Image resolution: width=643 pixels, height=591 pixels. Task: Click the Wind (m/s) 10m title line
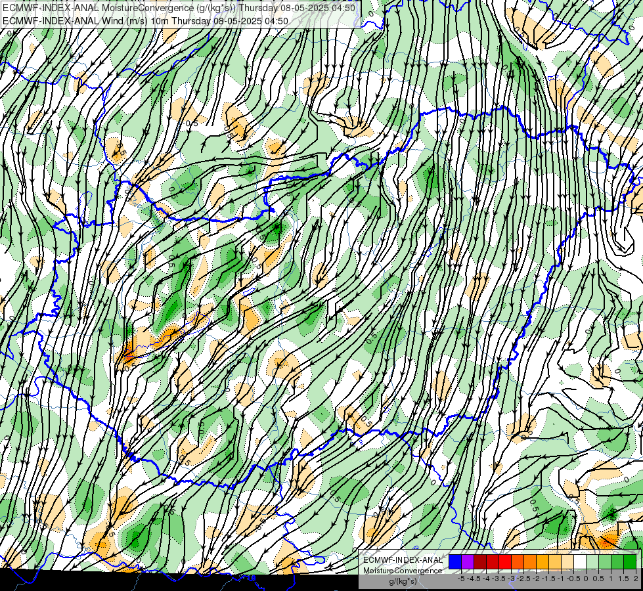pos(145,20)
